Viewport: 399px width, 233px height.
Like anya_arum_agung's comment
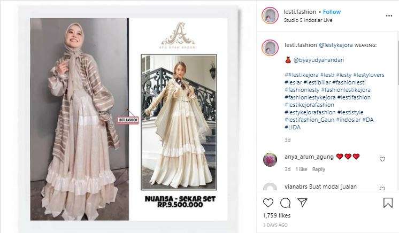pyautogui.click(x=382, y=159)
